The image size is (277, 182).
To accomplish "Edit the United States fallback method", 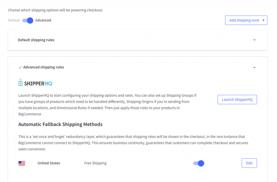I will 249,163.
